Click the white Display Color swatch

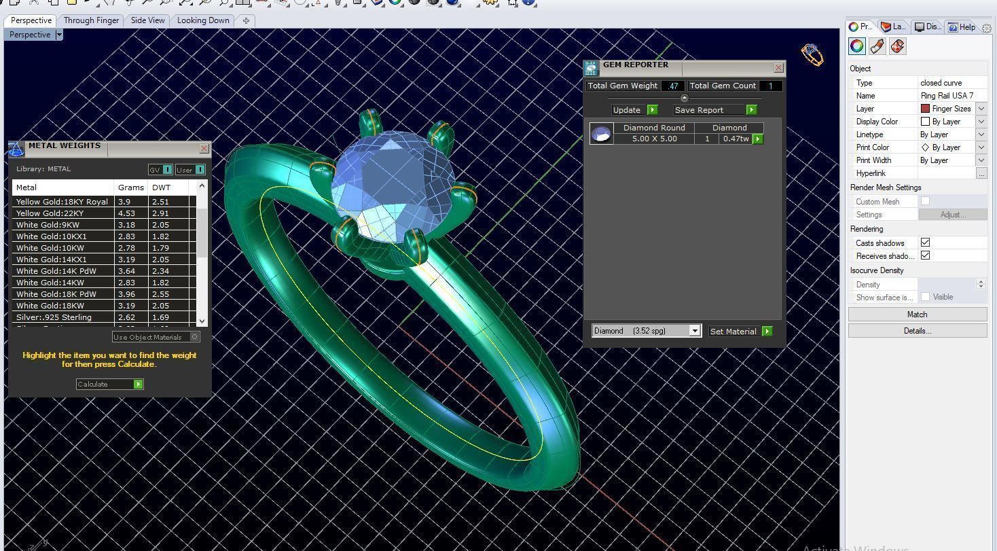pyautogui.click(x=925, y=122)
